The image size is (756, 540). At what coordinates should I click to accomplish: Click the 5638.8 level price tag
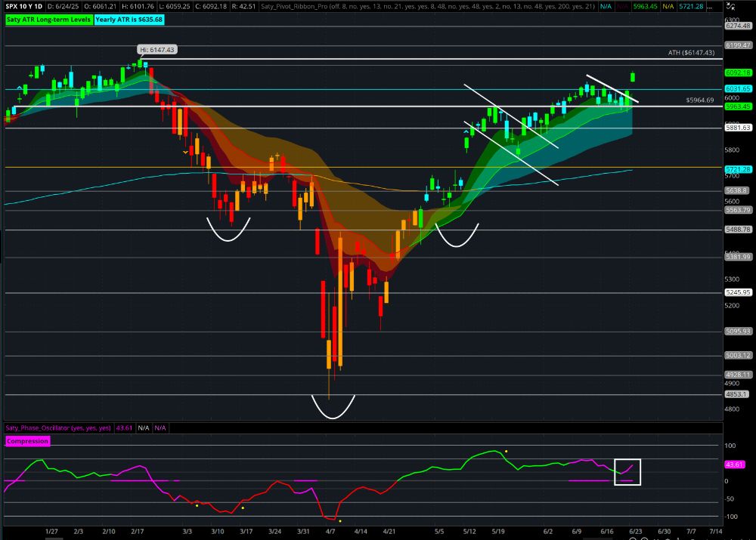pyautogui.click(x=736, y=191)
